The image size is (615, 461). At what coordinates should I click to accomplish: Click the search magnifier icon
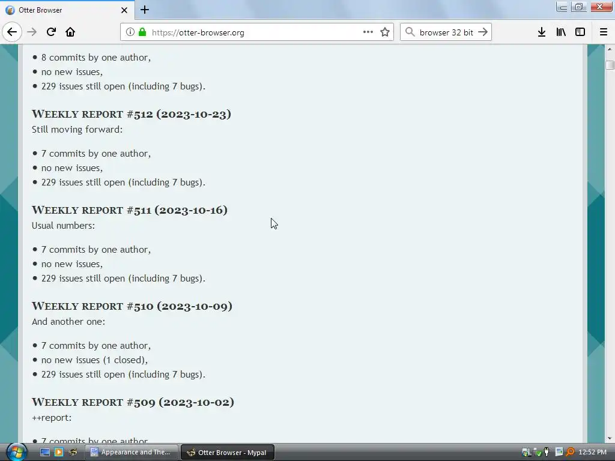tap(410, 32)
